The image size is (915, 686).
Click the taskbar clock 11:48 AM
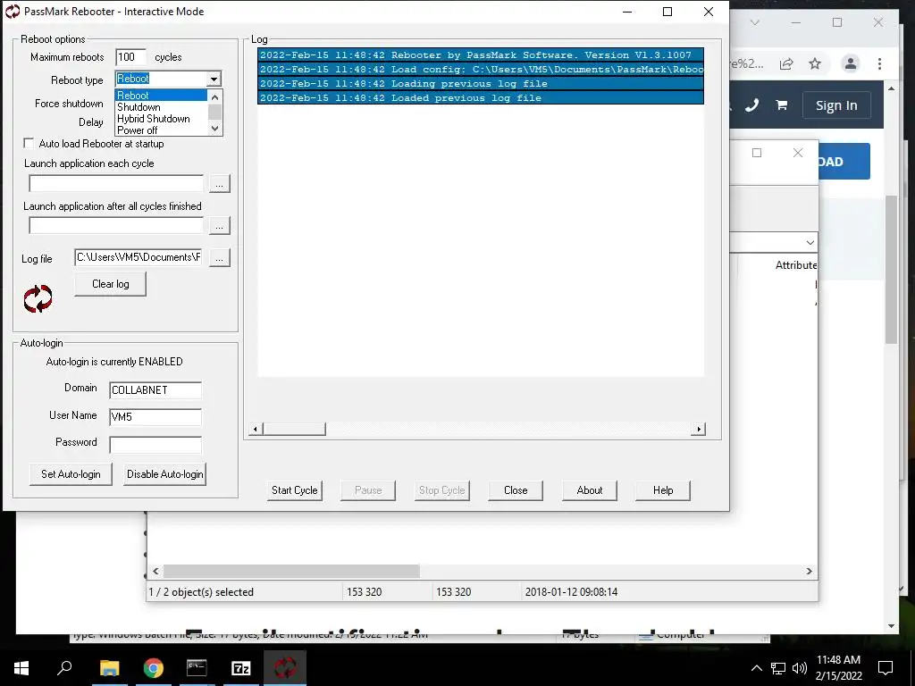(x=838, y=660)
